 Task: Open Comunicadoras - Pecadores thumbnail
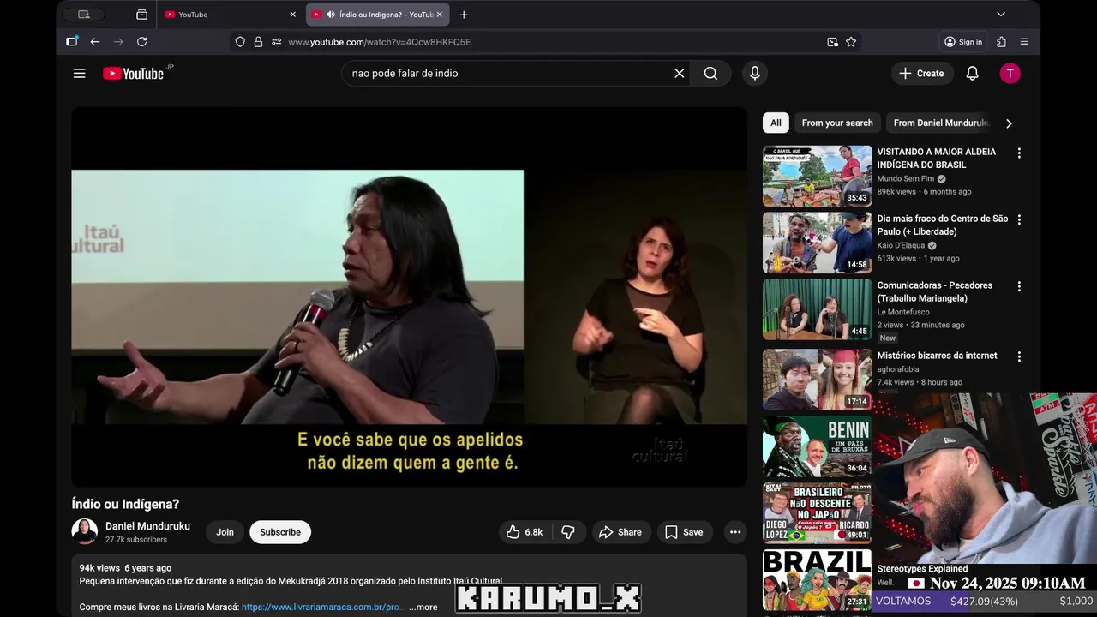[x=818, y=309]
